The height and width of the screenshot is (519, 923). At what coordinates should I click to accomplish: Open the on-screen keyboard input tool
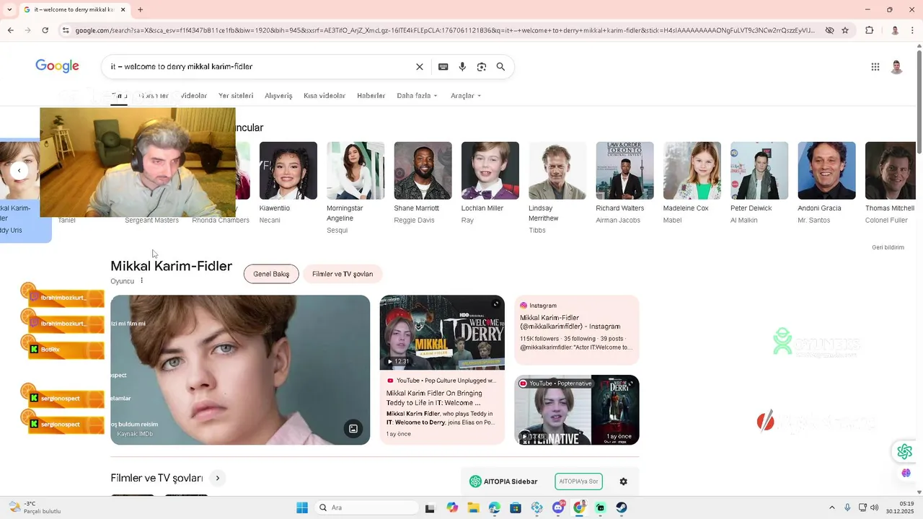443,67
